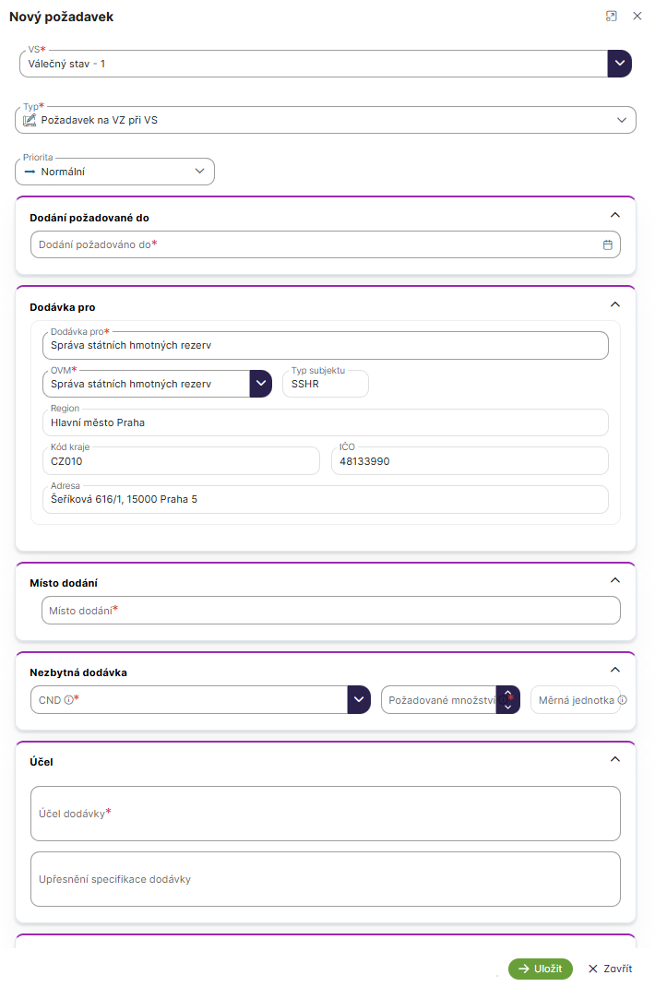Click the info icon beside Měrná jednotka
Viewport: 655px width, 987px height.
622,700
